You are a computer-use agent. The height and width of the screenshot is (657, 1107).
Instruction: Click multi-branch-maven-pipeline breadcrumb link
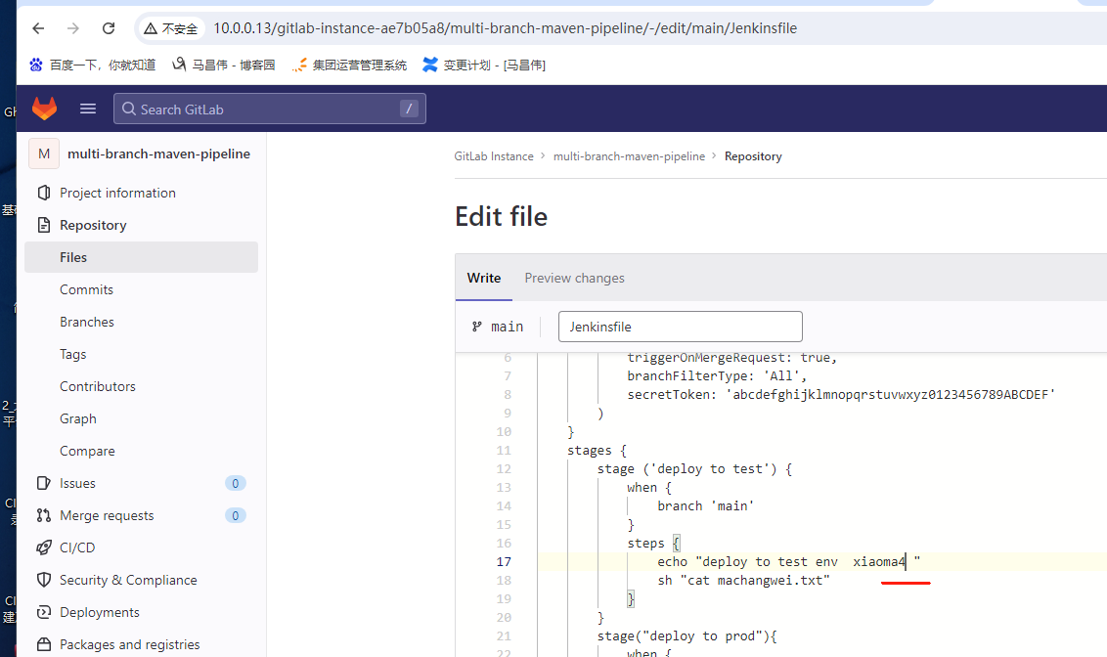tap(629, 156)
